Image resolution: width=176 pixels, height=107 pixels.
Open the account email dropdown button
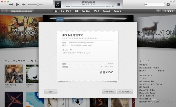pos(21,11)
